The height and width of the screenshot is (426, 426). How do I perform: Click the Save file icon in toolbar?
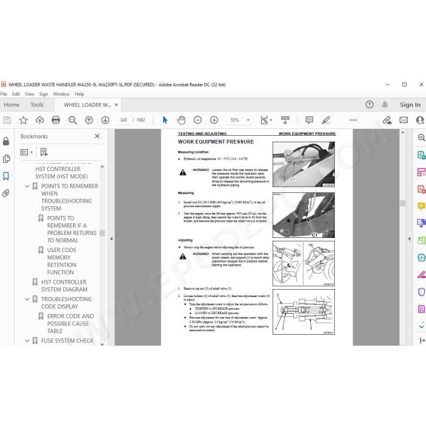(7, 120)
